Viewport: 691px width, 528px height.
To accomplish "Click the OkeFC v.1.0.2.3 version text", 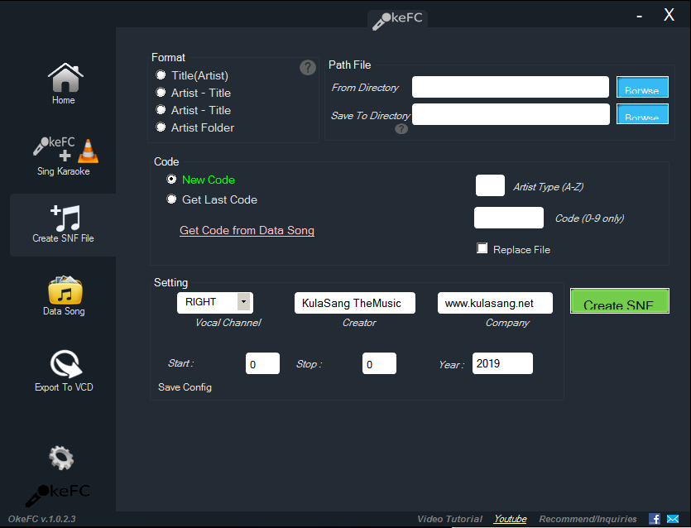I will pos(42,519).
